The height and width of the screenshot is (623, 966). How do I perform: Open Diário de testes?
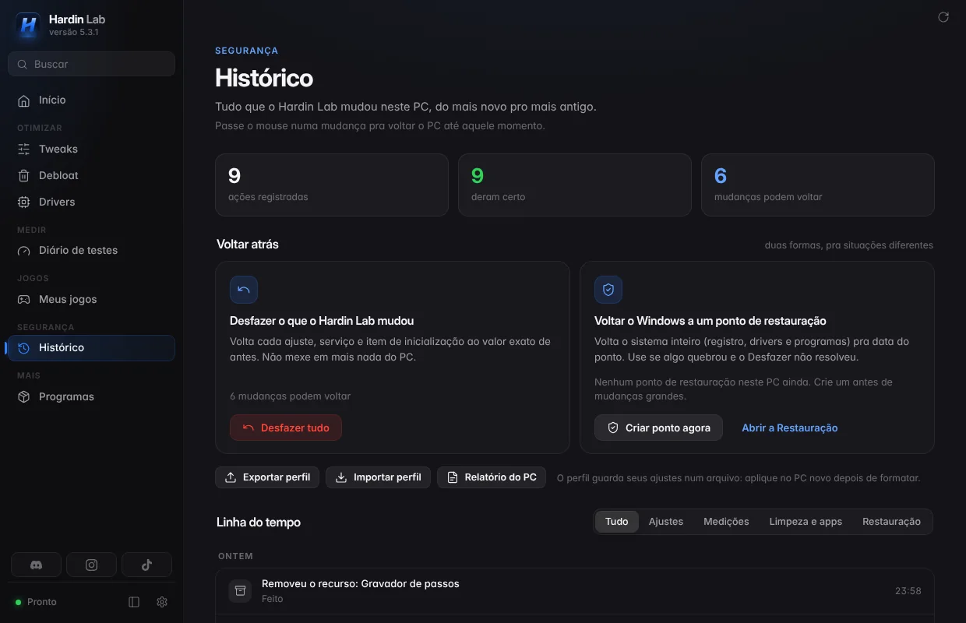91,251
